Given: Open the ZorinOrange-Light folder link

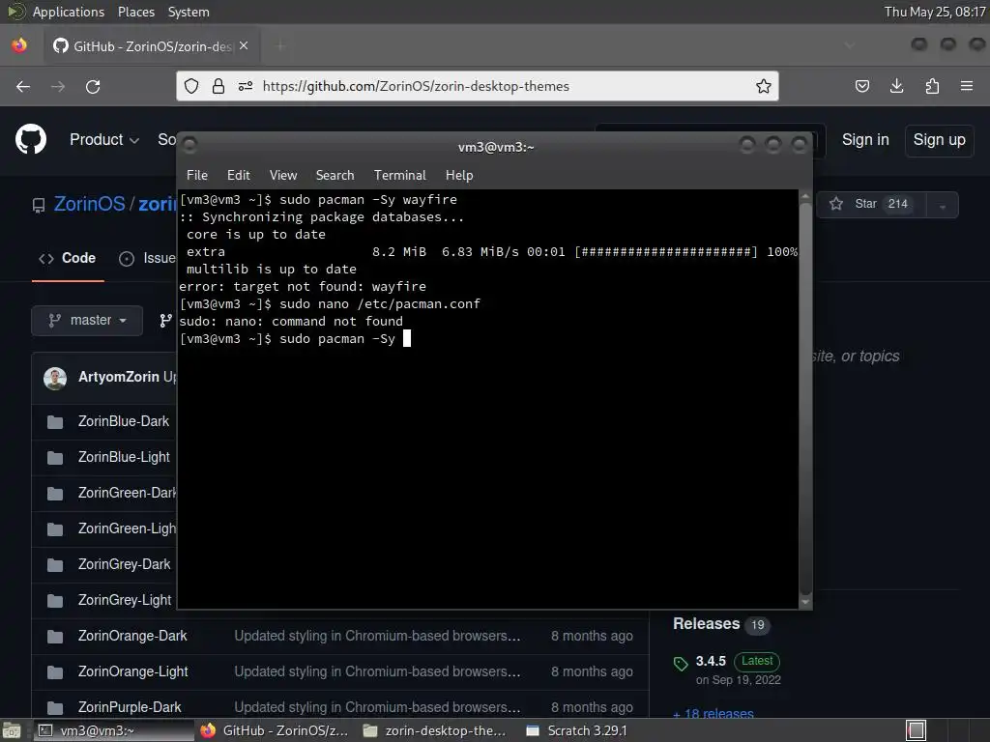Looking at the screenshot, I should 132,672.
